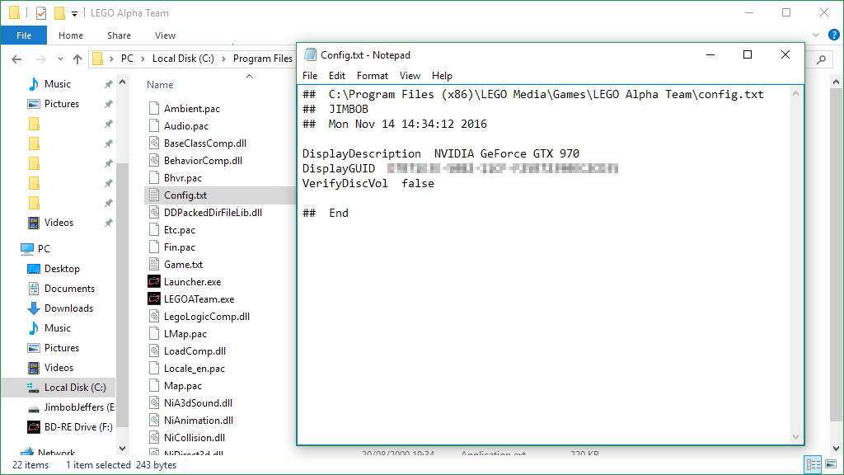Click the Launcher.exe icon
The width and height of the screenshot is (844, 475).
click(154, 282)
